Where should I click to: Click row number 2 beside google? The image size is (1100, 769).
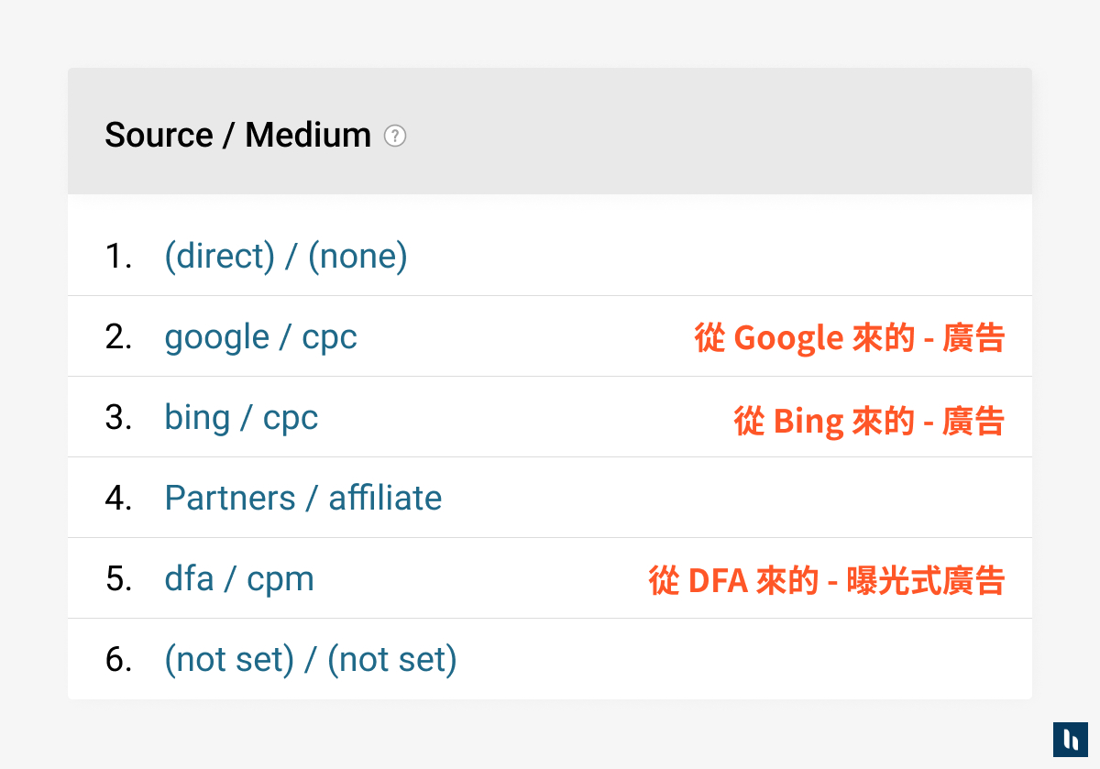click(118, 336)
